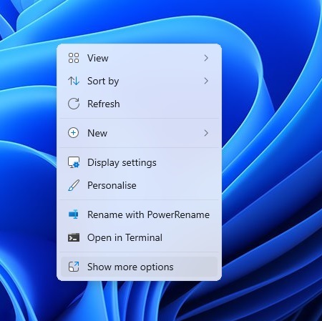Click the four-squares View icon
The height and width of the screenshot is (321, 322).
[x=74, y=58]
